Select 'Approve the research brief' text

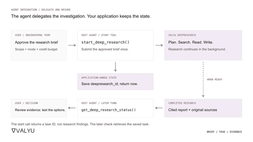tap(36, 42)
